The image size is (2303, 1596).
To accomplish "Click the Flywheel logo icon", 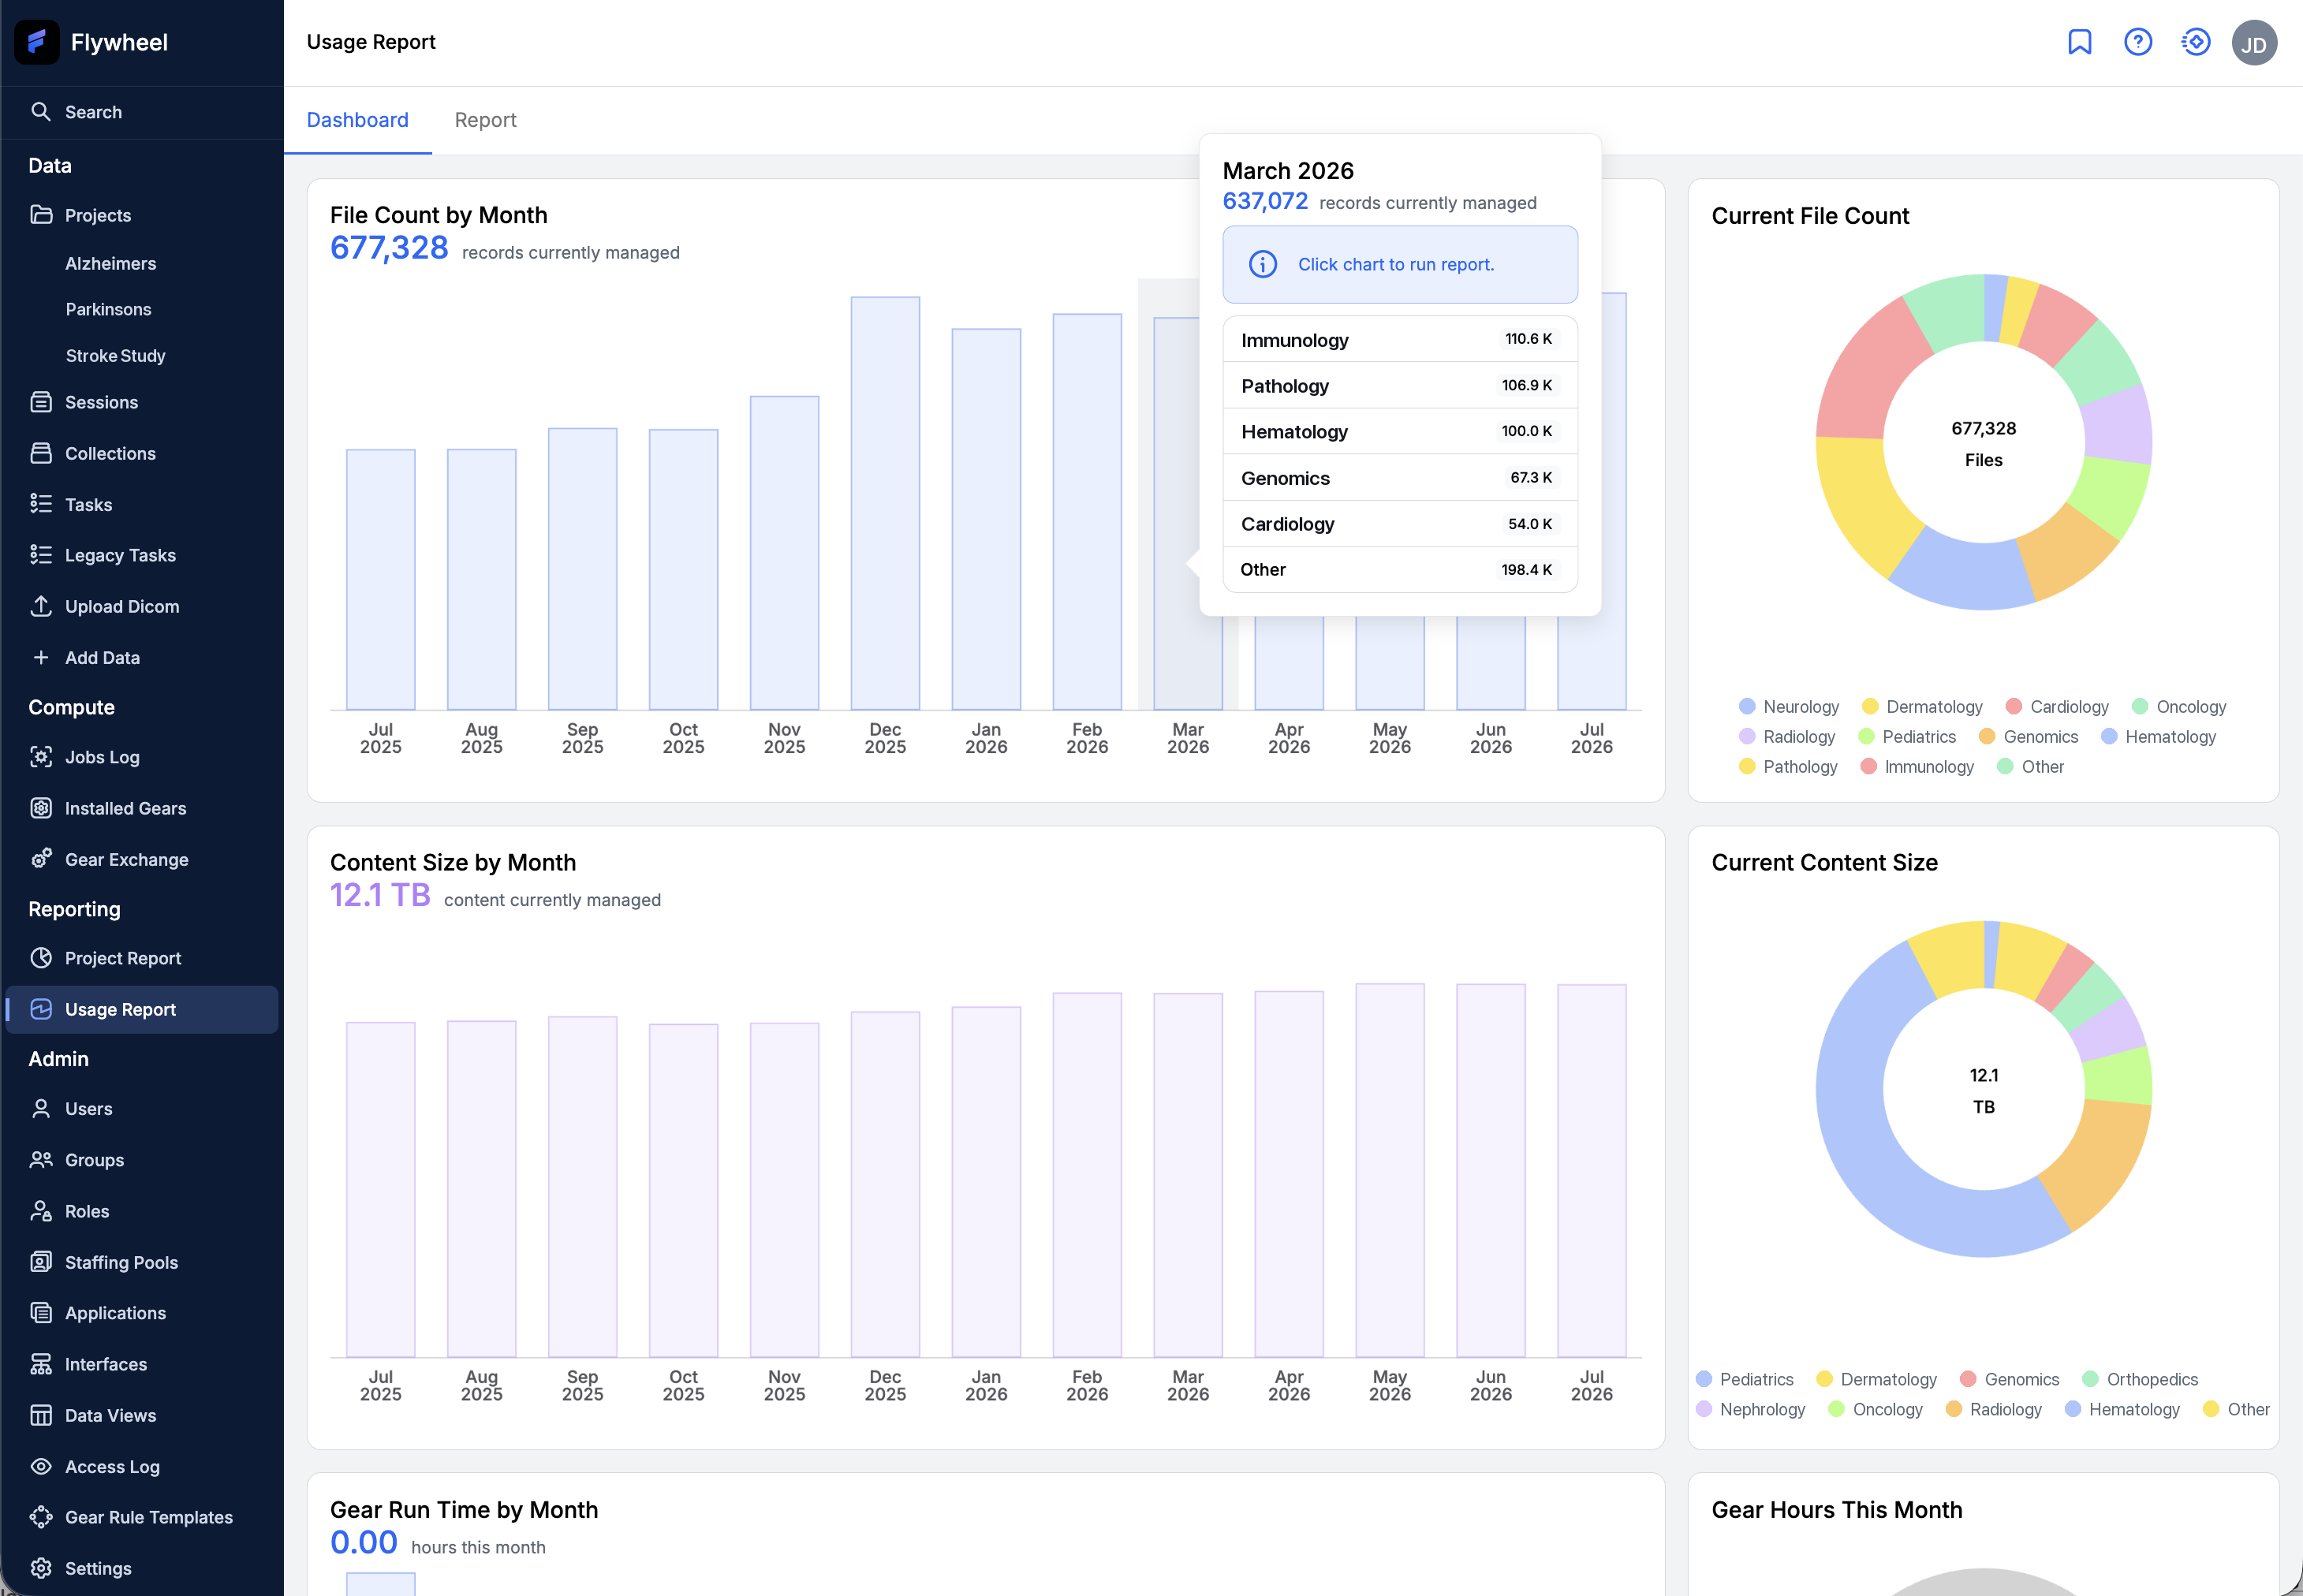I will click(x=37, y=42).
